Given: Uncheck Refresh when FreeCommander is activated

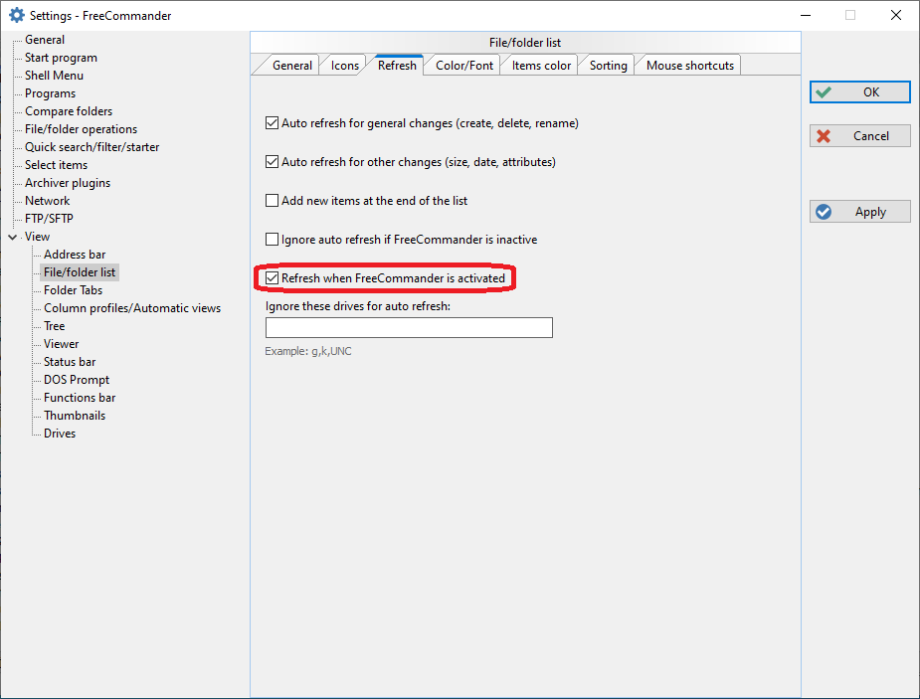Looking at the screenshot, I should (x=273, y=278).
